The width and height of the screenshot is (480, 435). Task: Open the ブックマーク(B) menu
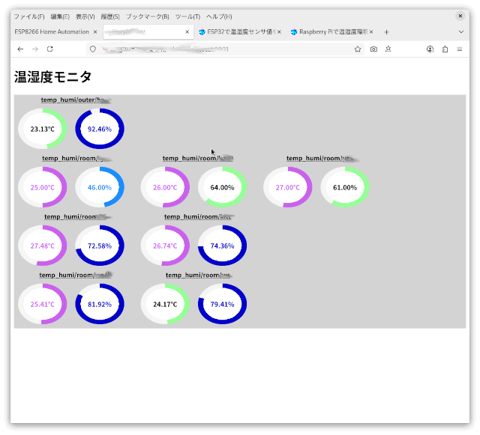147,16
